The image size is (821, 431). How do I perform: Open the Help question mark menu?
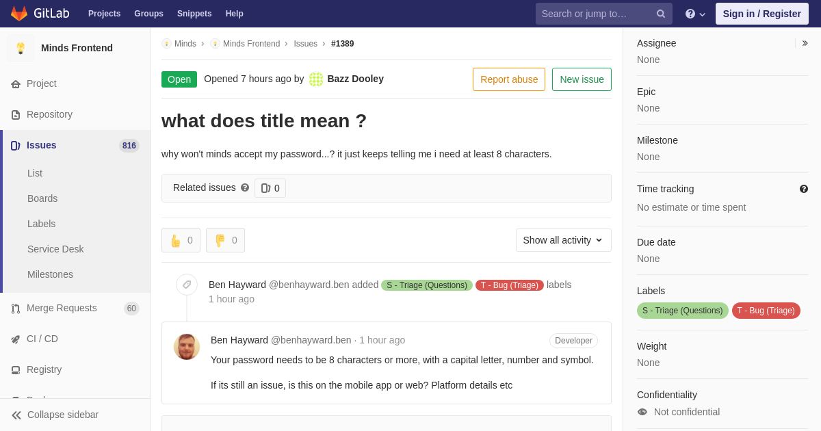coord(695,14)
